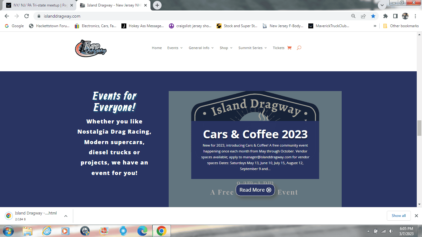
Task: Select the Island Dragway - New Jersey tab
Action: 113,5
